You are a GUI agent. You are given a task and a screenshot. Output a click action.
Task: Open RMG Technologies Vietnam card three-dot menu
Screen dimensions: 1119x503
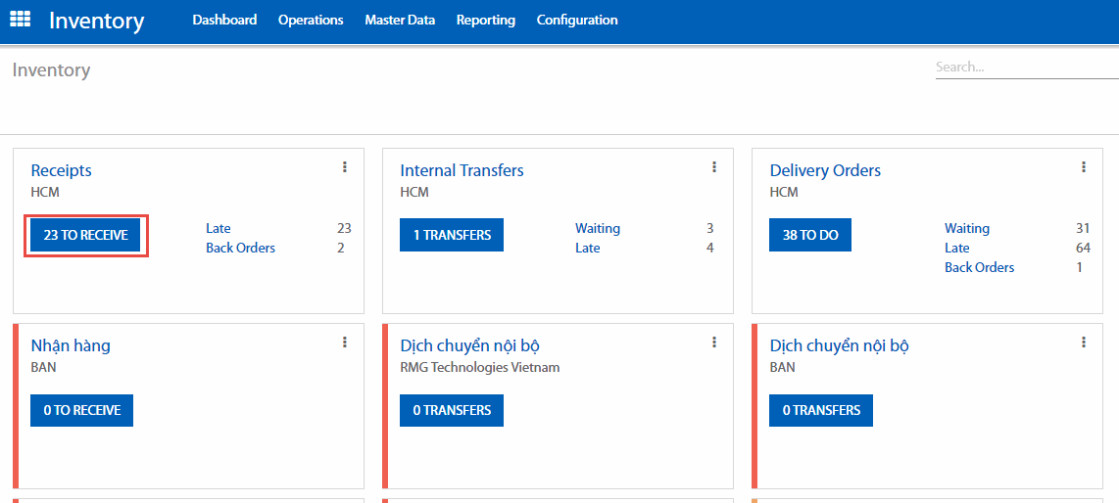714,343
